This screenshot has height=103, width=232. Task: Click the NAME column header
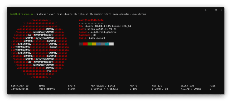point(42,86)
